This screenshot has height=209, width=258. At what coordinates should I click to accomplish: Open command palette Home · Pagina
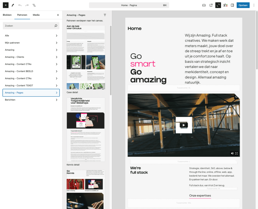coord(129,5)
